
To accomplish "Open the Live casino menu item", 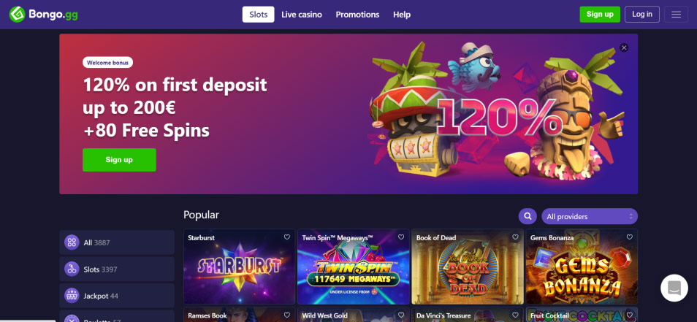I will click(302, 14).
